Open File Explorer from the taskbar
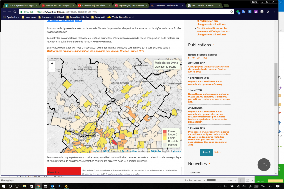This screenshot has width=284, height=189. [24, 186]
